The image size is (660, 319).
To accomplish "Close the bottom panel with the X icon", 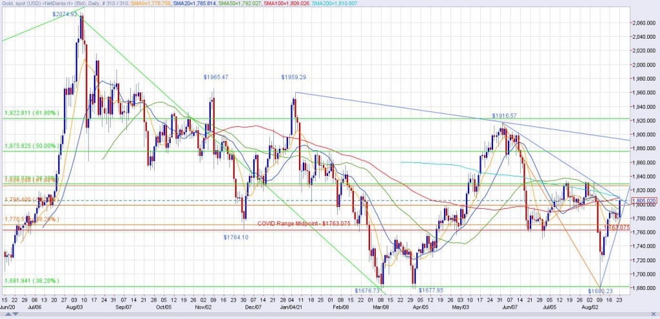I will pos(655,314).
